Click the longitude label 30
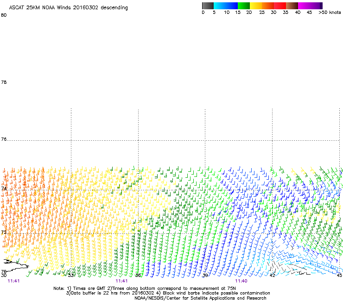 pos(4,276)
